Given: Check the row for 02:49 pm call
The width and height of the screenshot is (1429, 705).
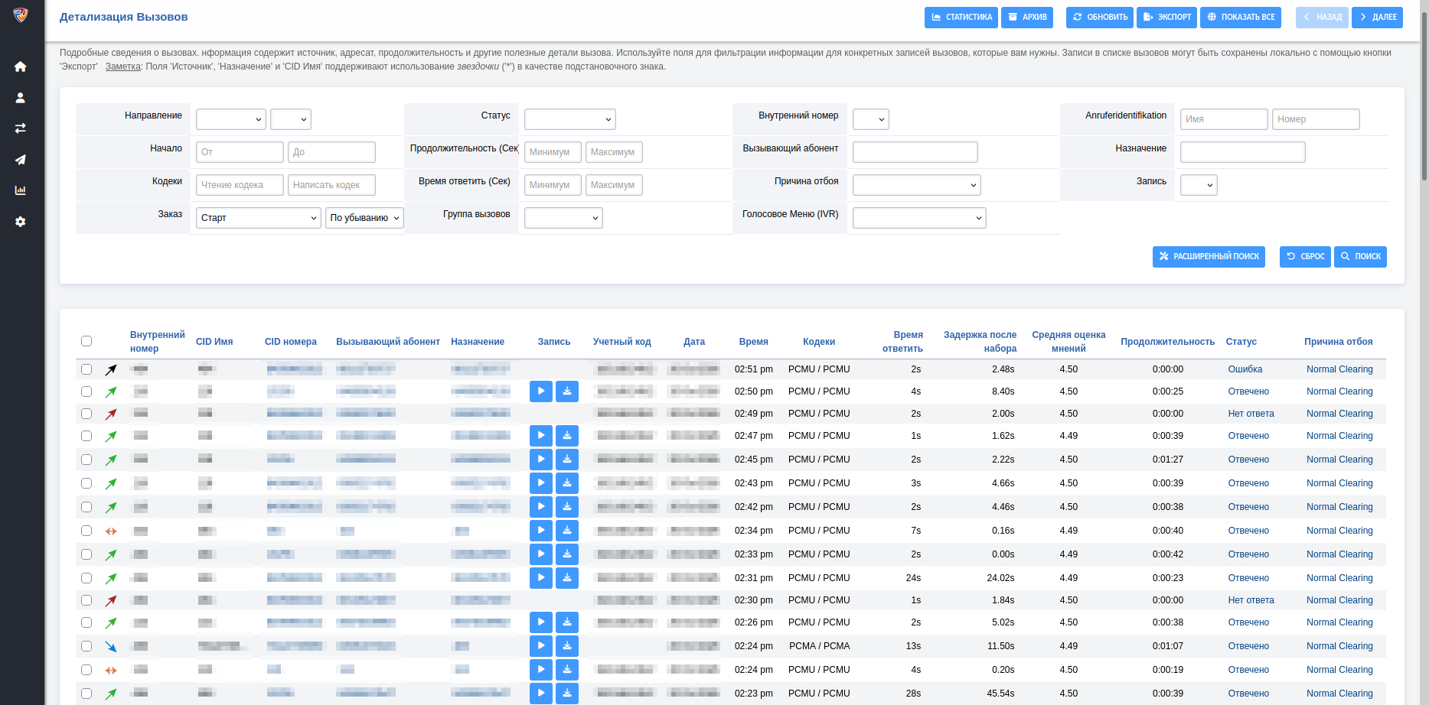Looking at the screenshot, I should 86,414.
